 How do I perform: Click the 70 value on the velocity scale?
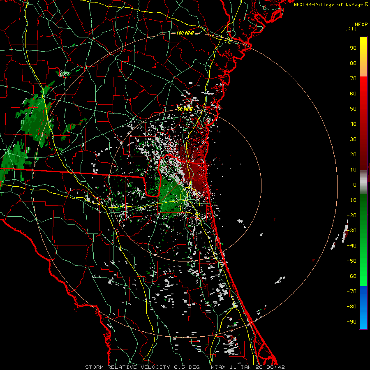pyautogui.click(x=353, y=79)
